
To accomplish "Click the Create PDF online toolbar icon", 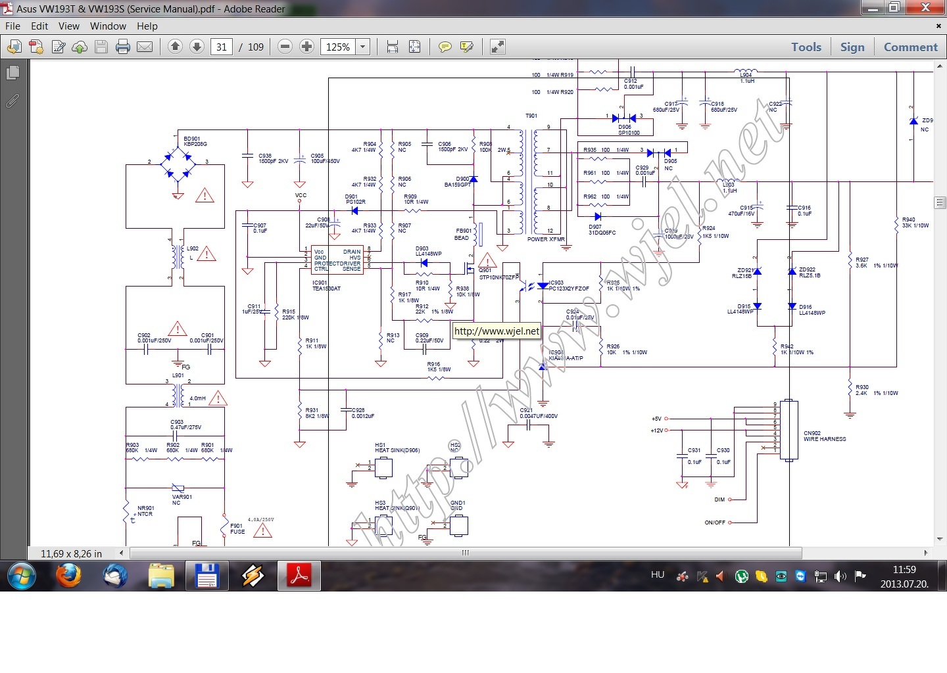I will click(14, 47).
